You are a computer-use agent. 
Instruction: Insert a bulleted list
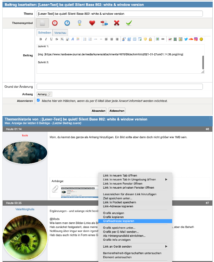85,39
